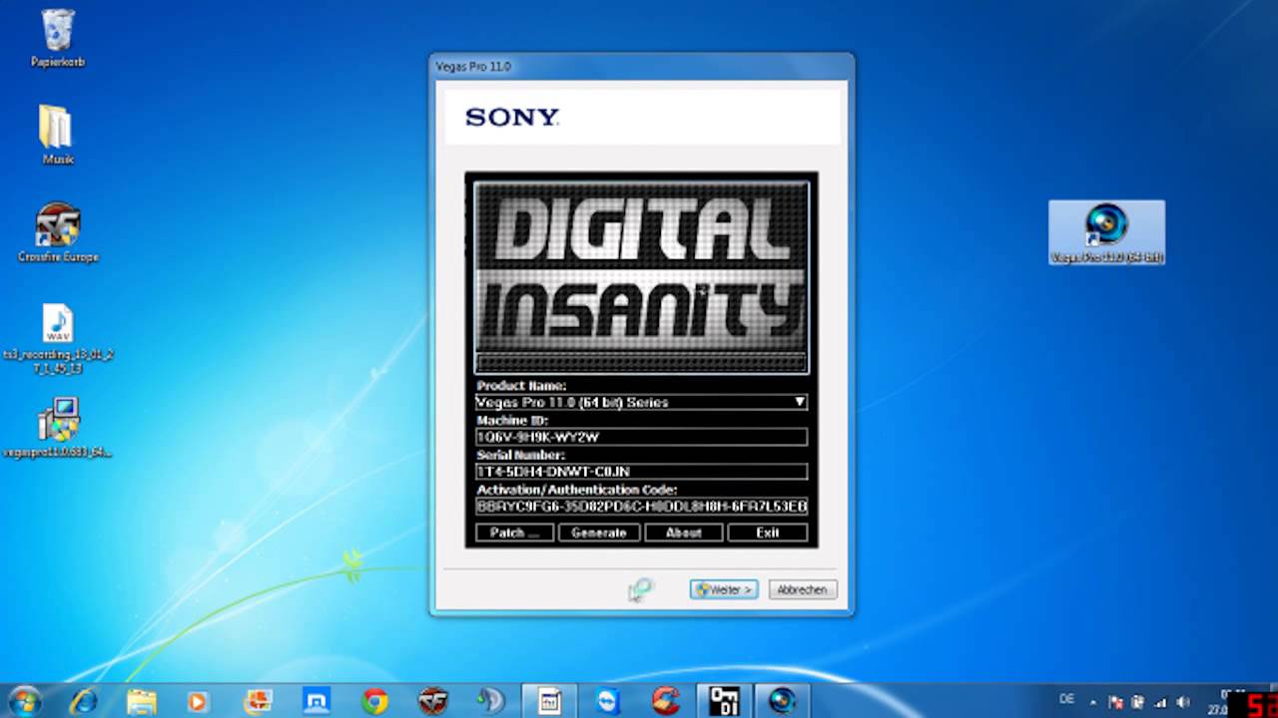
Task: Select the Crossfire Europe desktop shortcut
Action: point(58,233)
